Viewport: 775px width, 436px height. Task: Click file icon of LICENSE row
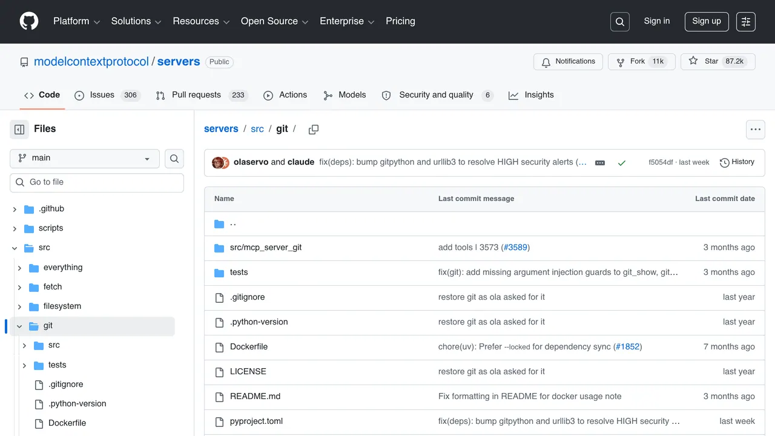pos(219,372)
